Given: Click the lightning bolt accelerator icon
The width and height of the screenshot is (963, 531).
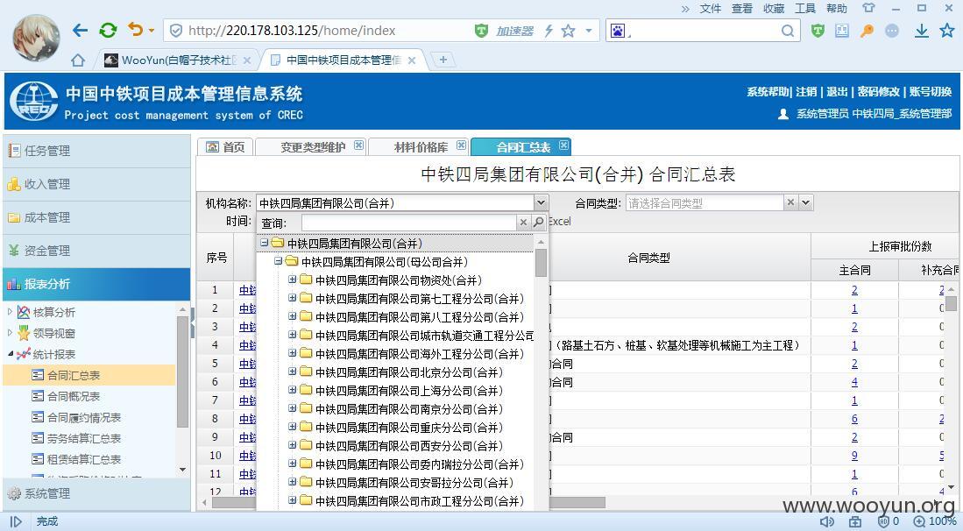Looking at the screenshot, I should tap(549, 31).
